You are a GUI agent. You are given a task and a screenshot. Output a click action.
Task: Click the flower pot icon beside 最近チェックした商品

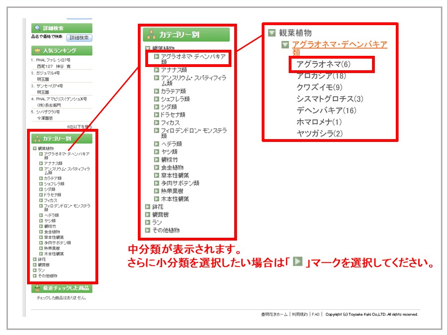point(37,288)
